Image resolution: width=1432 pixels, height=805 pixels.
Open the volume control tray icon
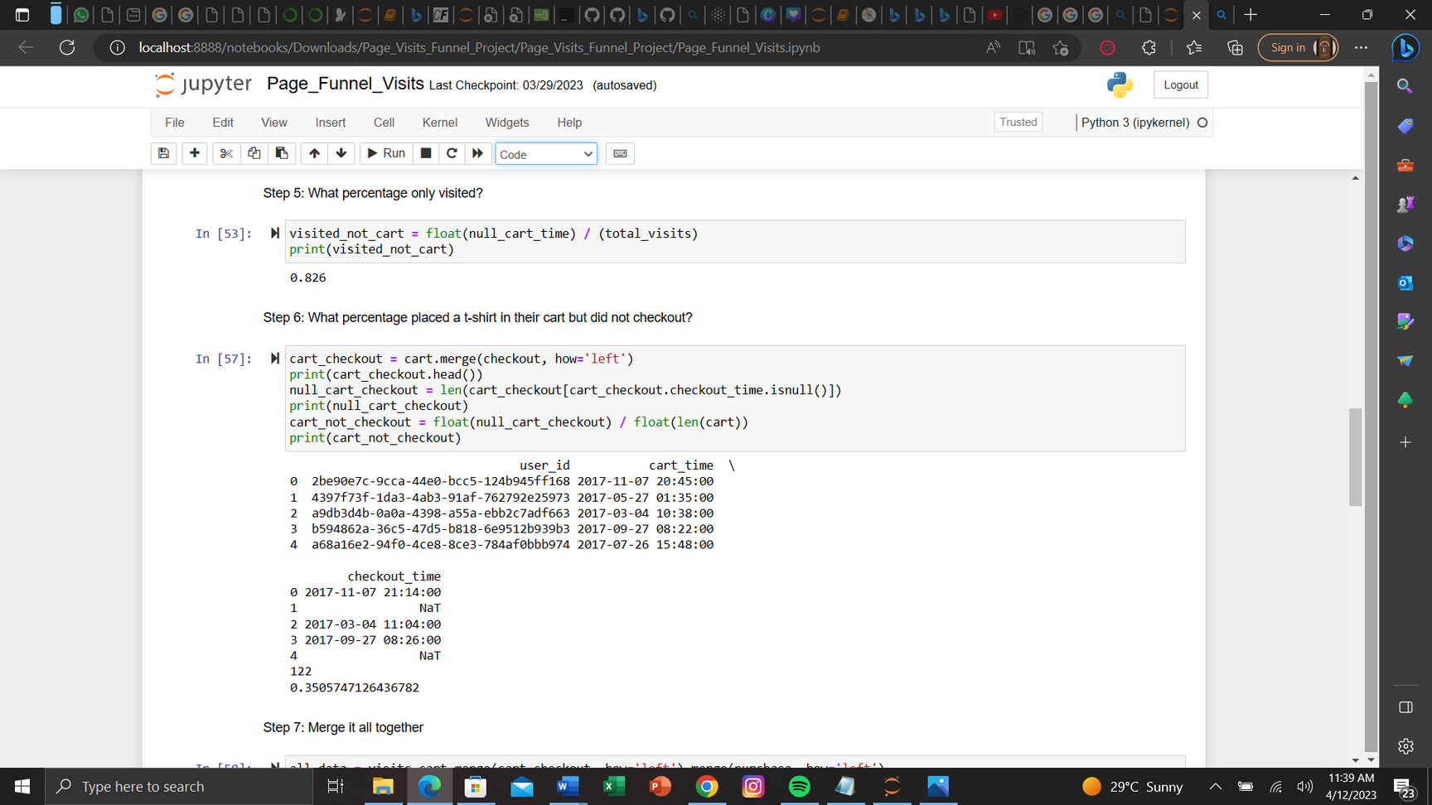point(1305,786)
